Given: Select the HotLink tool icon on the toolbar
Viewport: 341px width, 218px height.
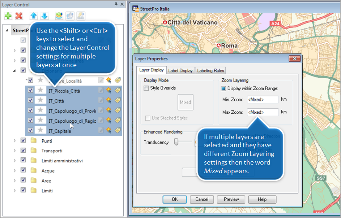Looking at the screenshot, I should pos(80,16).
